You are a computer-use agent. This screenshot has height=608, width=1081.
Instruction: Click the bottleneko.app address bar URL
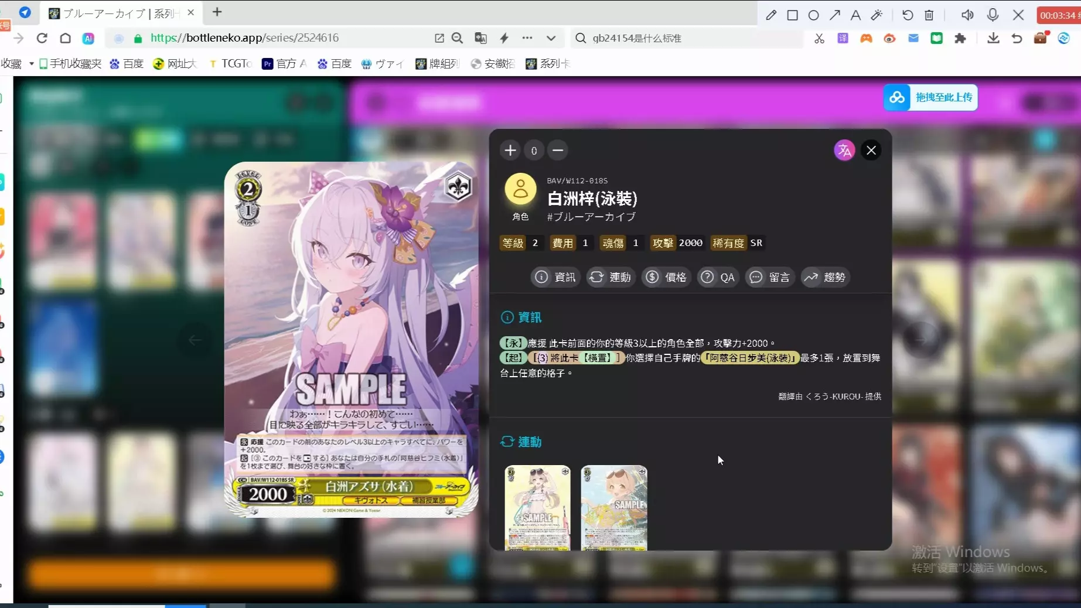click(x=244, y=38)
